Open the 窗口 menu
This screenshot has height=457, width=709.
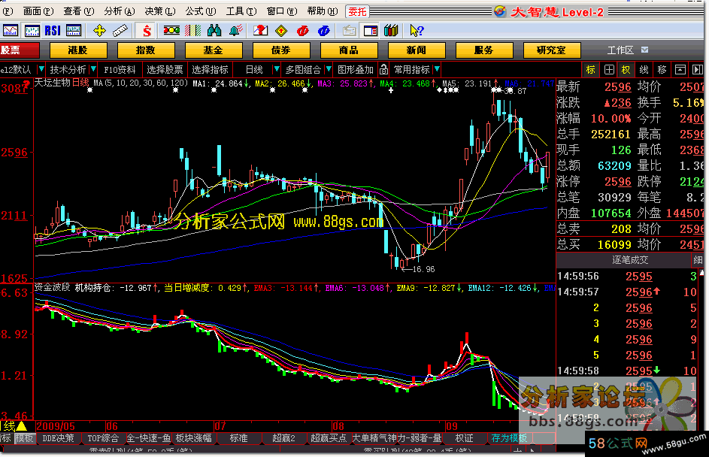pyautogui.click(x=282, y=11)
